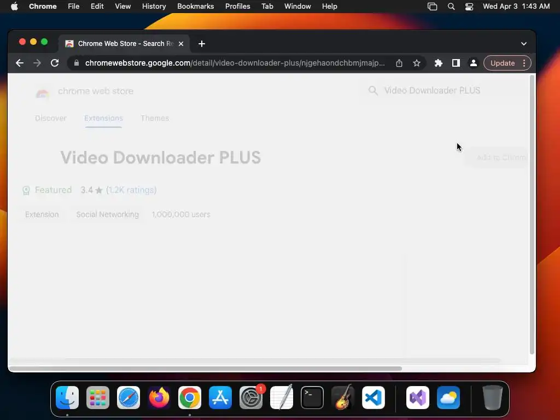The height and width of the screenshot is (420, 560).
Task: Open the Tab menu
Action: [x=267, y=7]
